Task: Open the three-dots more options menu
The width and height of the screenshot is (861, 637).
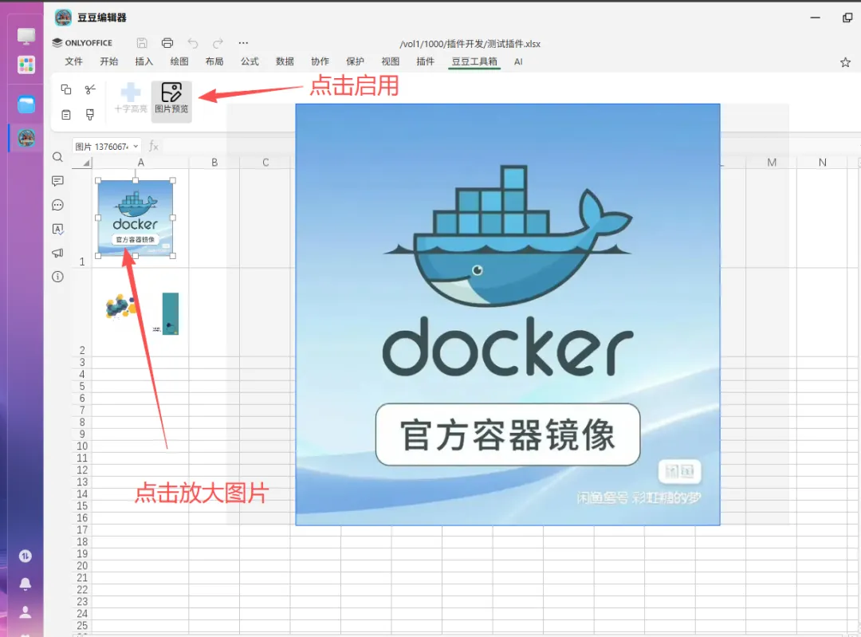Action: coord(243,43)
